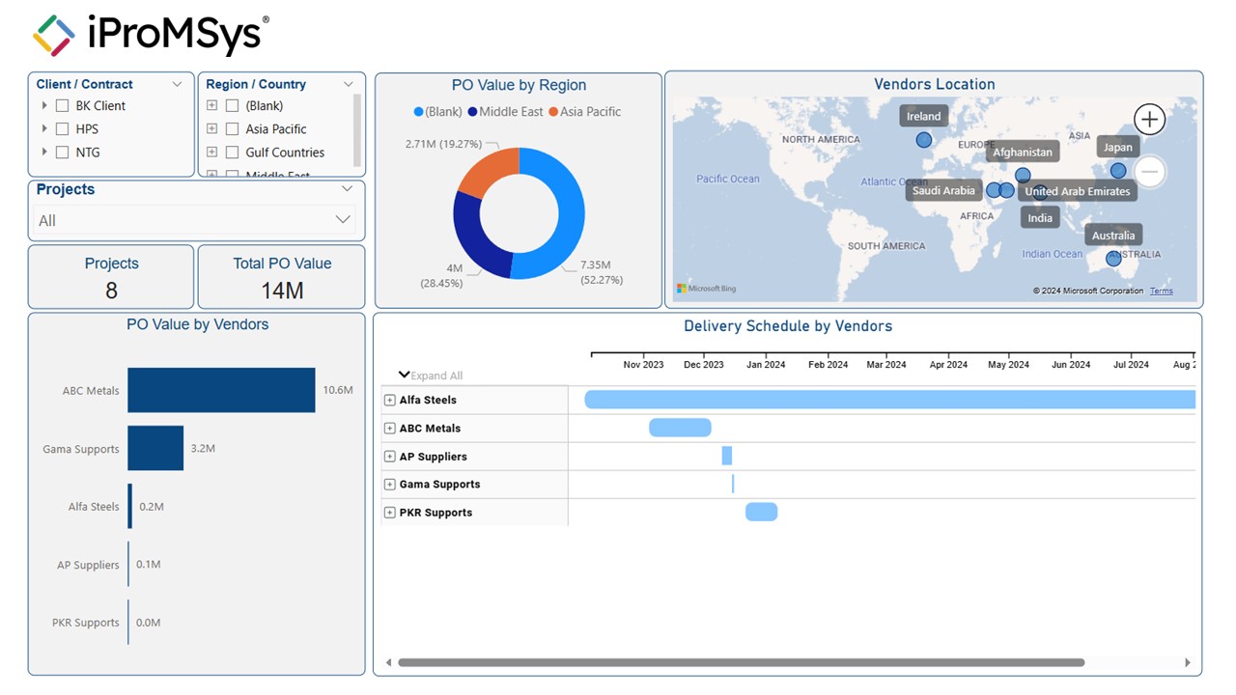The width and height of the screenshot is (1236, 695).
Task: Select the Gulf Countries region item
Action: (284, 153)
